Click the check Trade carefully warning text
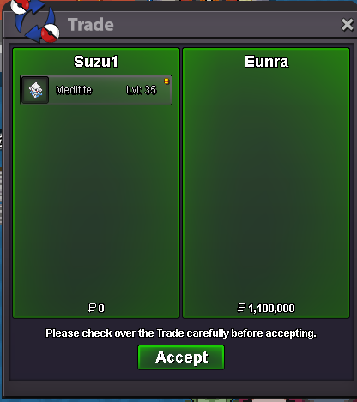The height and width of the screenshot is (402, 357). click(x=181, y=333)
